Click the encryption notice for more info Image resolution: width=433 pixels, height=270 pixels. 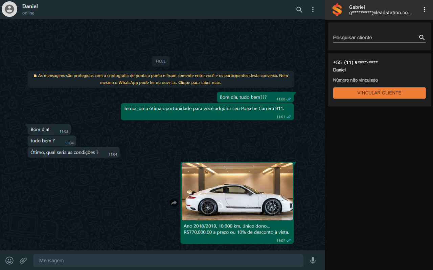pyautogui.click(x=161, y=79)
